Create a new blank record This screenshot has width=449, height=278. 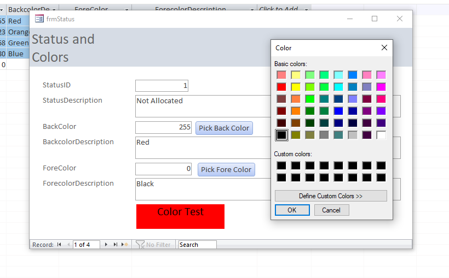[x=125, y=245]
